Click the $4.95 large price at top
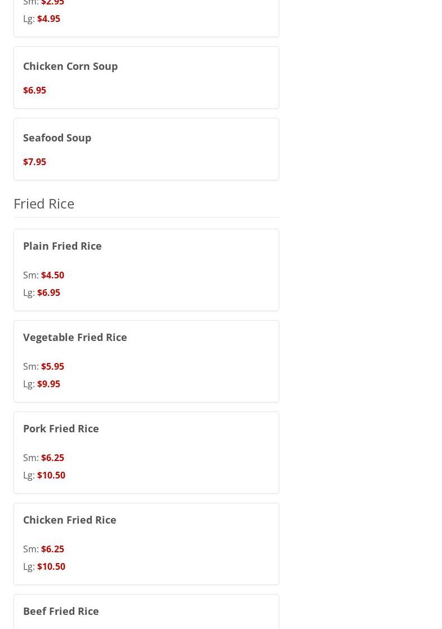442x629 pixels. 48,19
